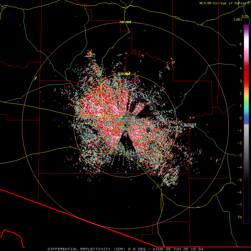The height and width of the screenshot is (251, 251).
Task: Click the 5 value on the color scale
Action: tap(241, 56)
